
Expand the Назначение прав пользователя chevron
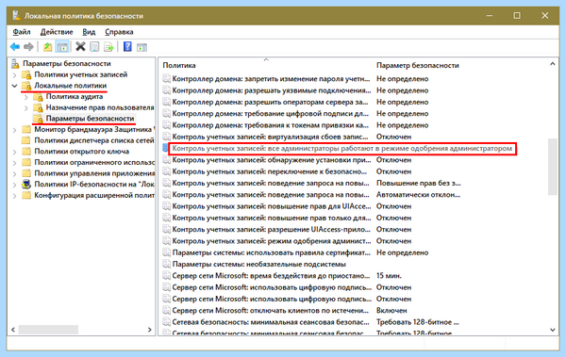point(26,107)
